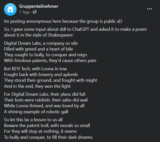Open the post via '1 Tage' timestamp
This screenshot has width=160, height=142.
(24, 12)
